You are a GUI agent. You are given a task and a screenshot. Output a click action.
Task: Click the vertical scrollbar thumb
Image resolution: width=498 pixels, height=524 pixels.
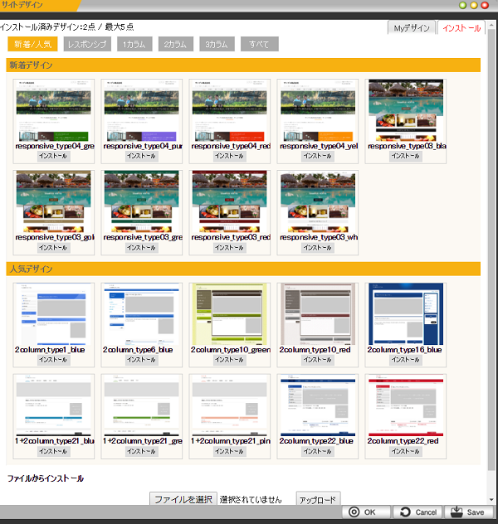[x=491, y=250]
